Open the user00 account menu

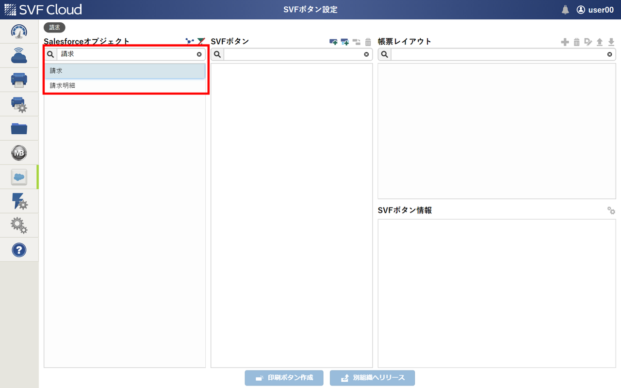coord(595,9)
